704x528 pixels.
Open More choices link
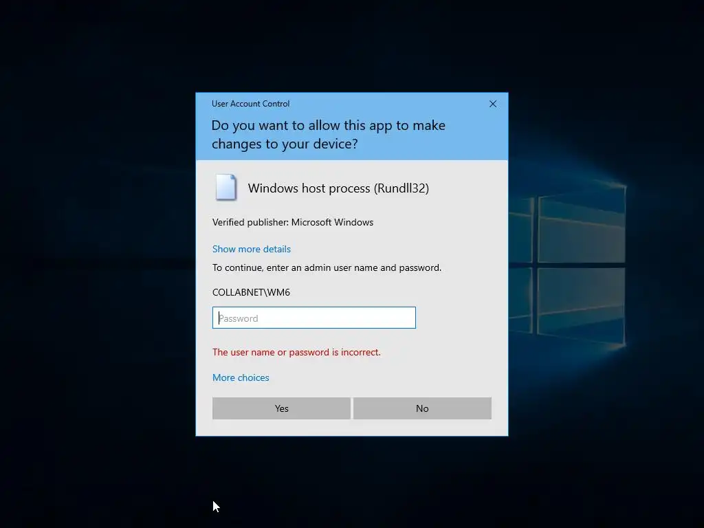pos(241,377)
